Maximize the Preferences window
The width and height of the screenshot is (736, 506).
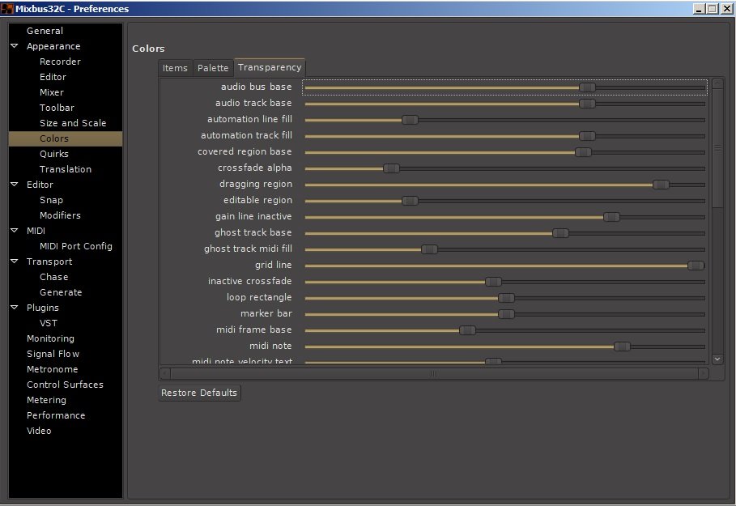tap(713, 8)
